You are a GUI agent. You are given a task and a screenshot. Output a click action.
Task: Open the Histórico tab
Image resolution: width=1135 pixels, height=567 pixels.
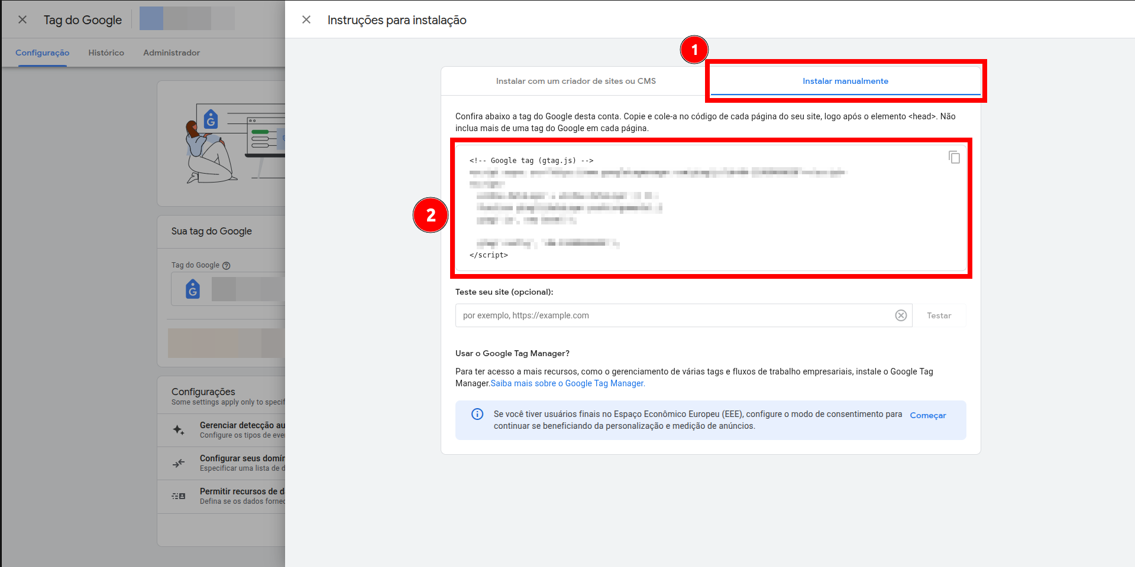[x=106, y=53]
